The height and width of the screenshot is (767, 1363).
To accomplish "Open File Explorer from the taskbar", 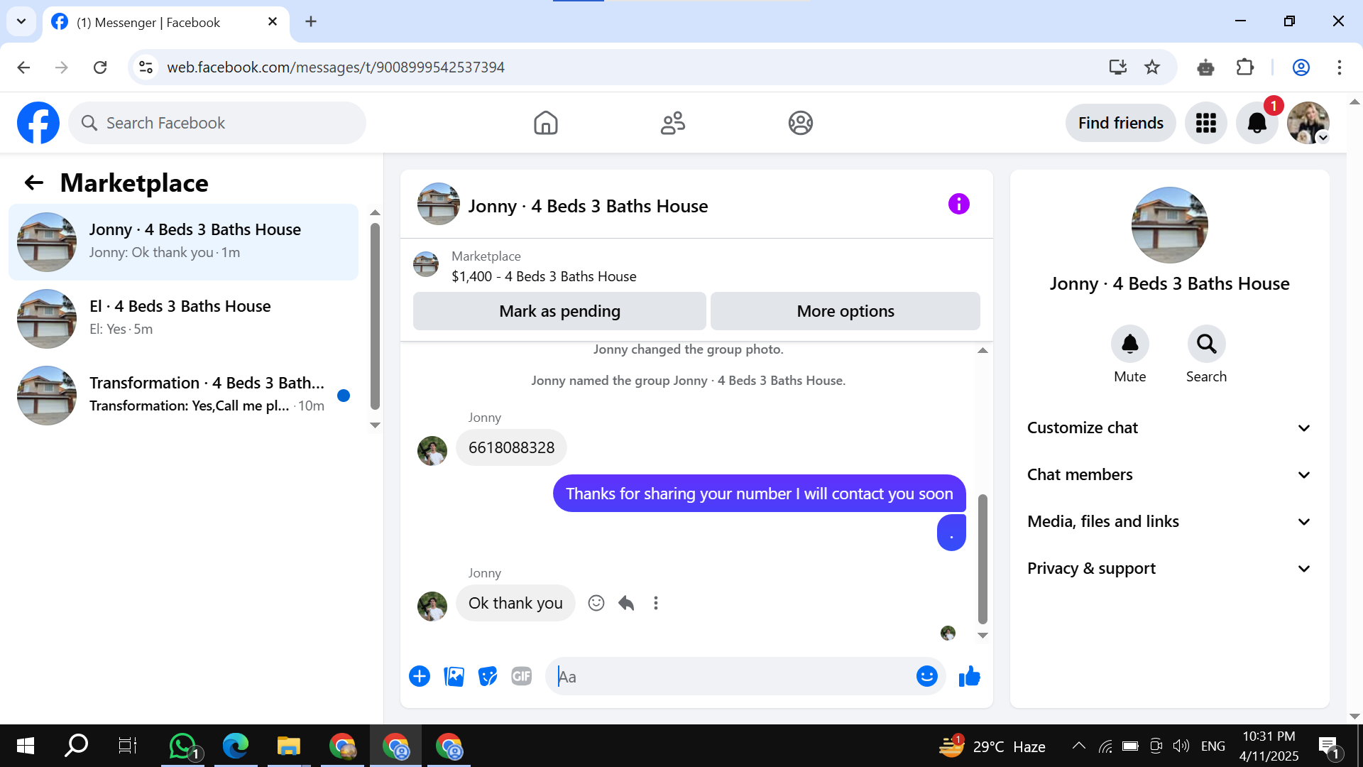I will (288, 746).
